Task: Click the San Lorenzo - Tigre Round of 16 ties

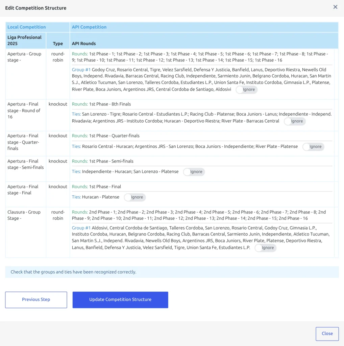Action: [202, 117]
